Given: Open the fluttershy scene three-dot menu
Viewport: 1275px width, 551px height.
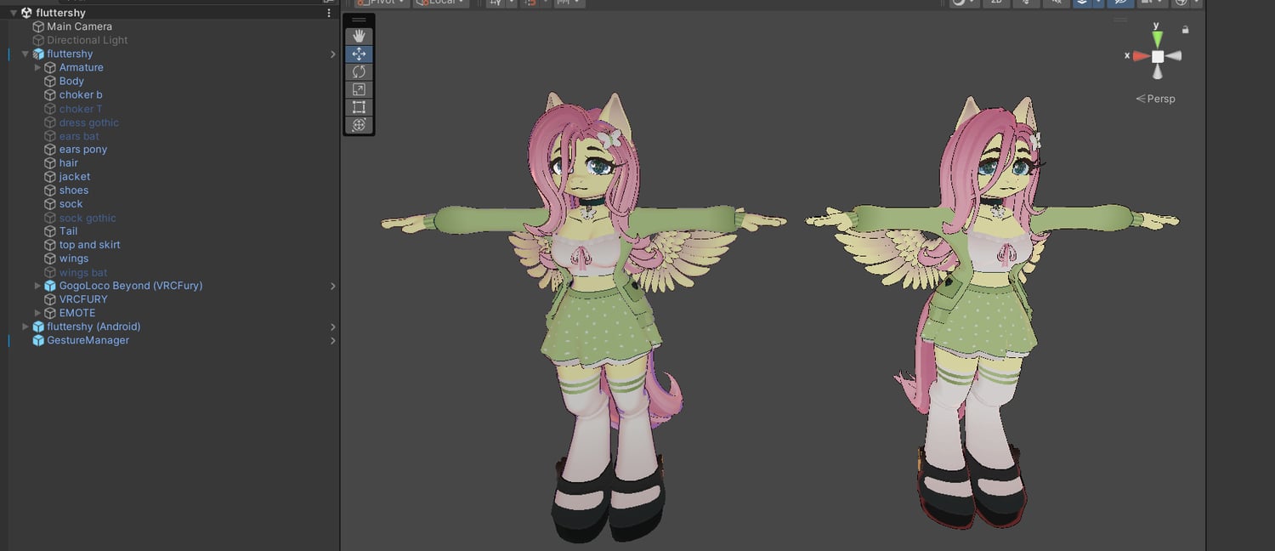Looking at the screenshot, I should [x=329, y=13].
